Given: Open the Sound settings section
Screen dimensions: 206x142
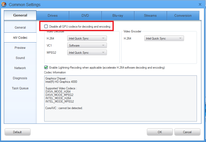Looking at the screenshot, I should point(20,58).
